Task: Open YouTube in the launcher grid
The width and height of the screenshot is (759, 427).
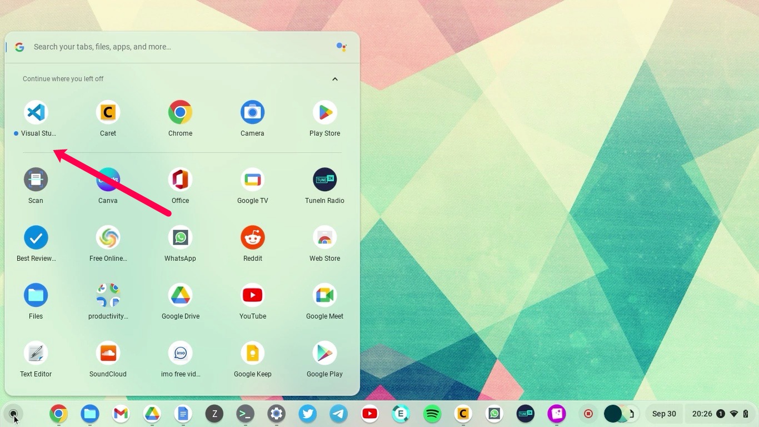Action: point(252,295)
